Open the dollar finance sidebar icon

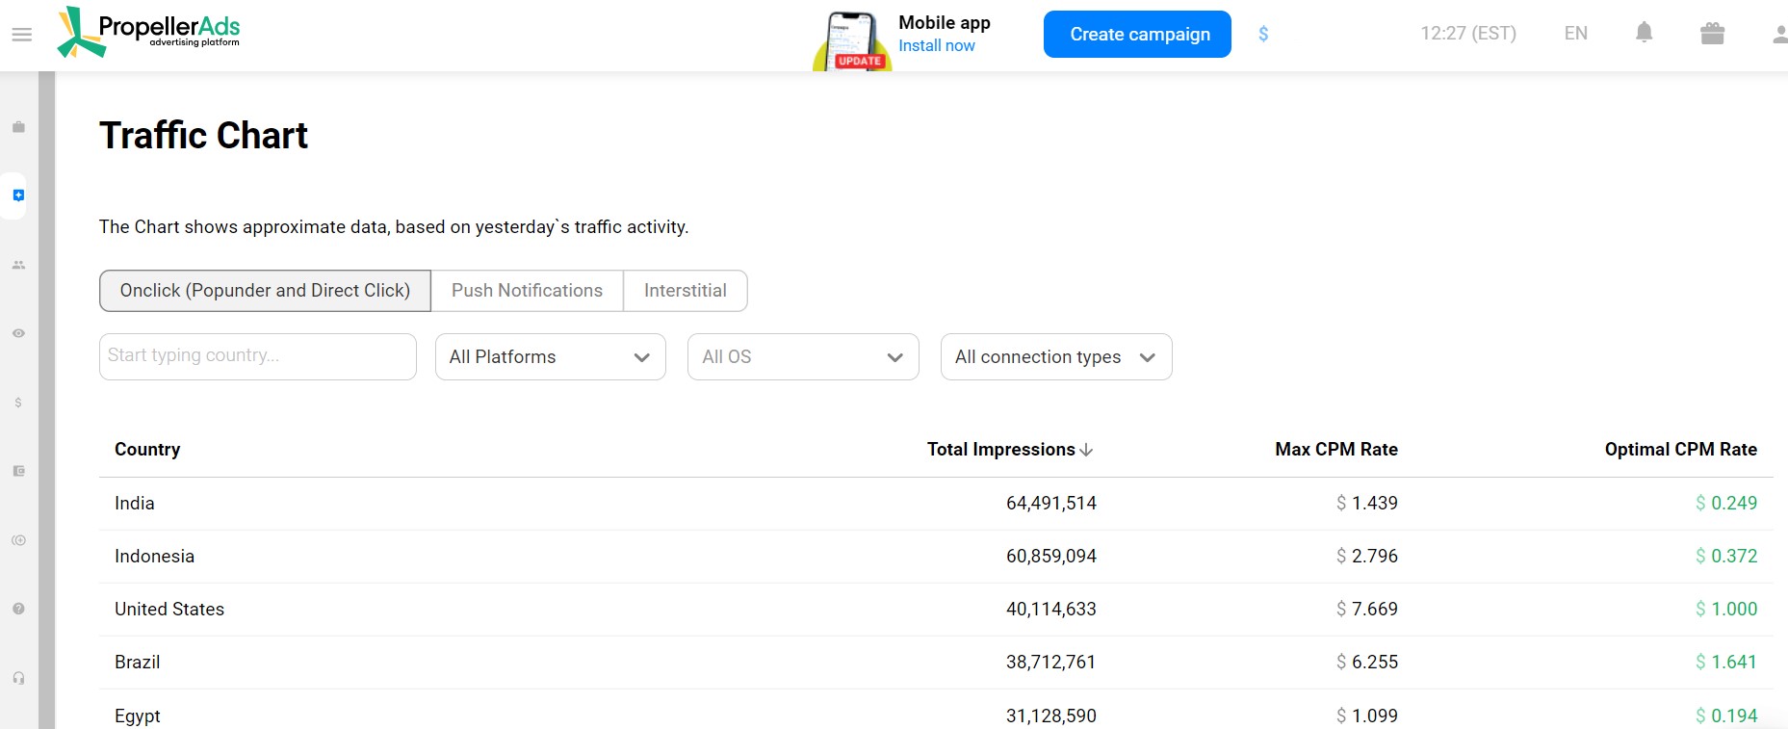click(x=18, y=403)
